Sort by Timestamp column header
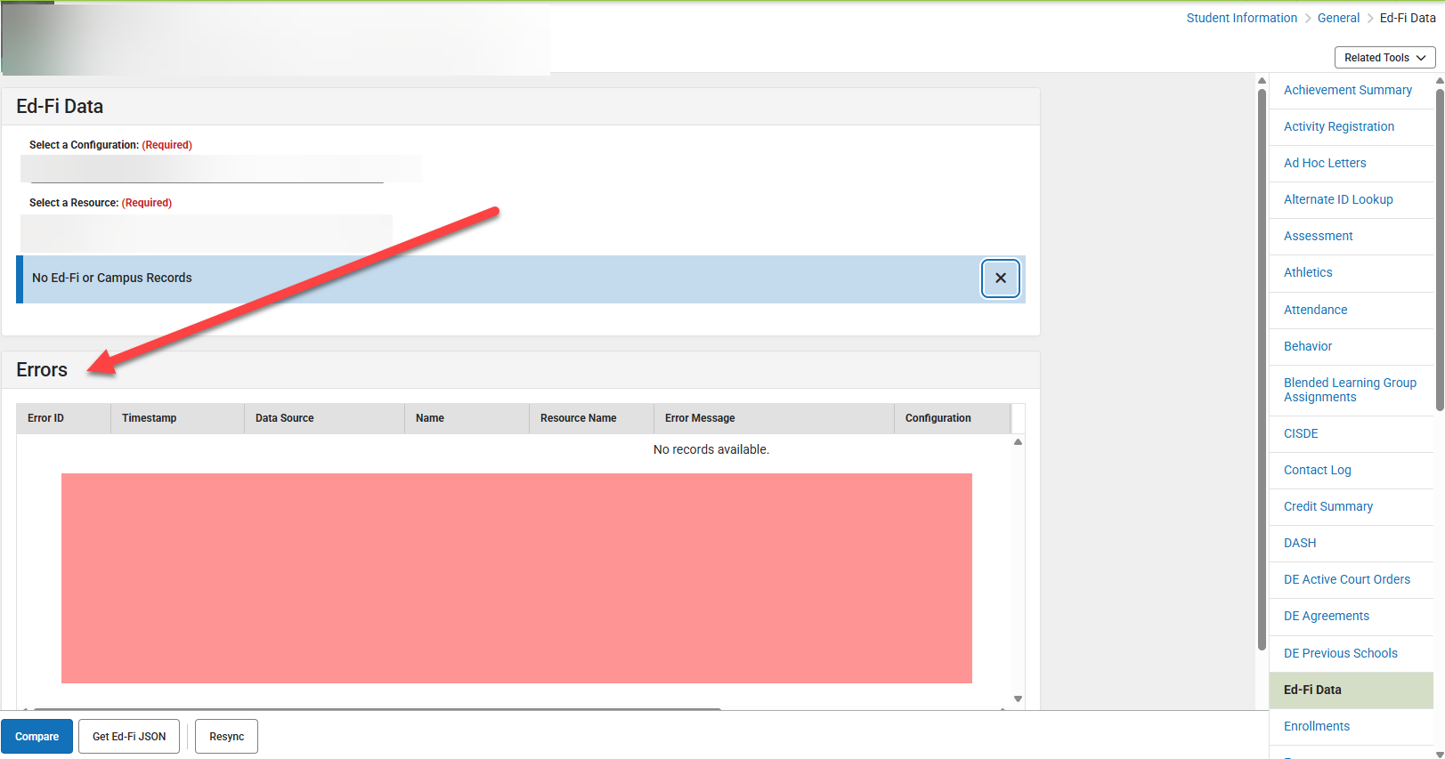 [177, 418]
